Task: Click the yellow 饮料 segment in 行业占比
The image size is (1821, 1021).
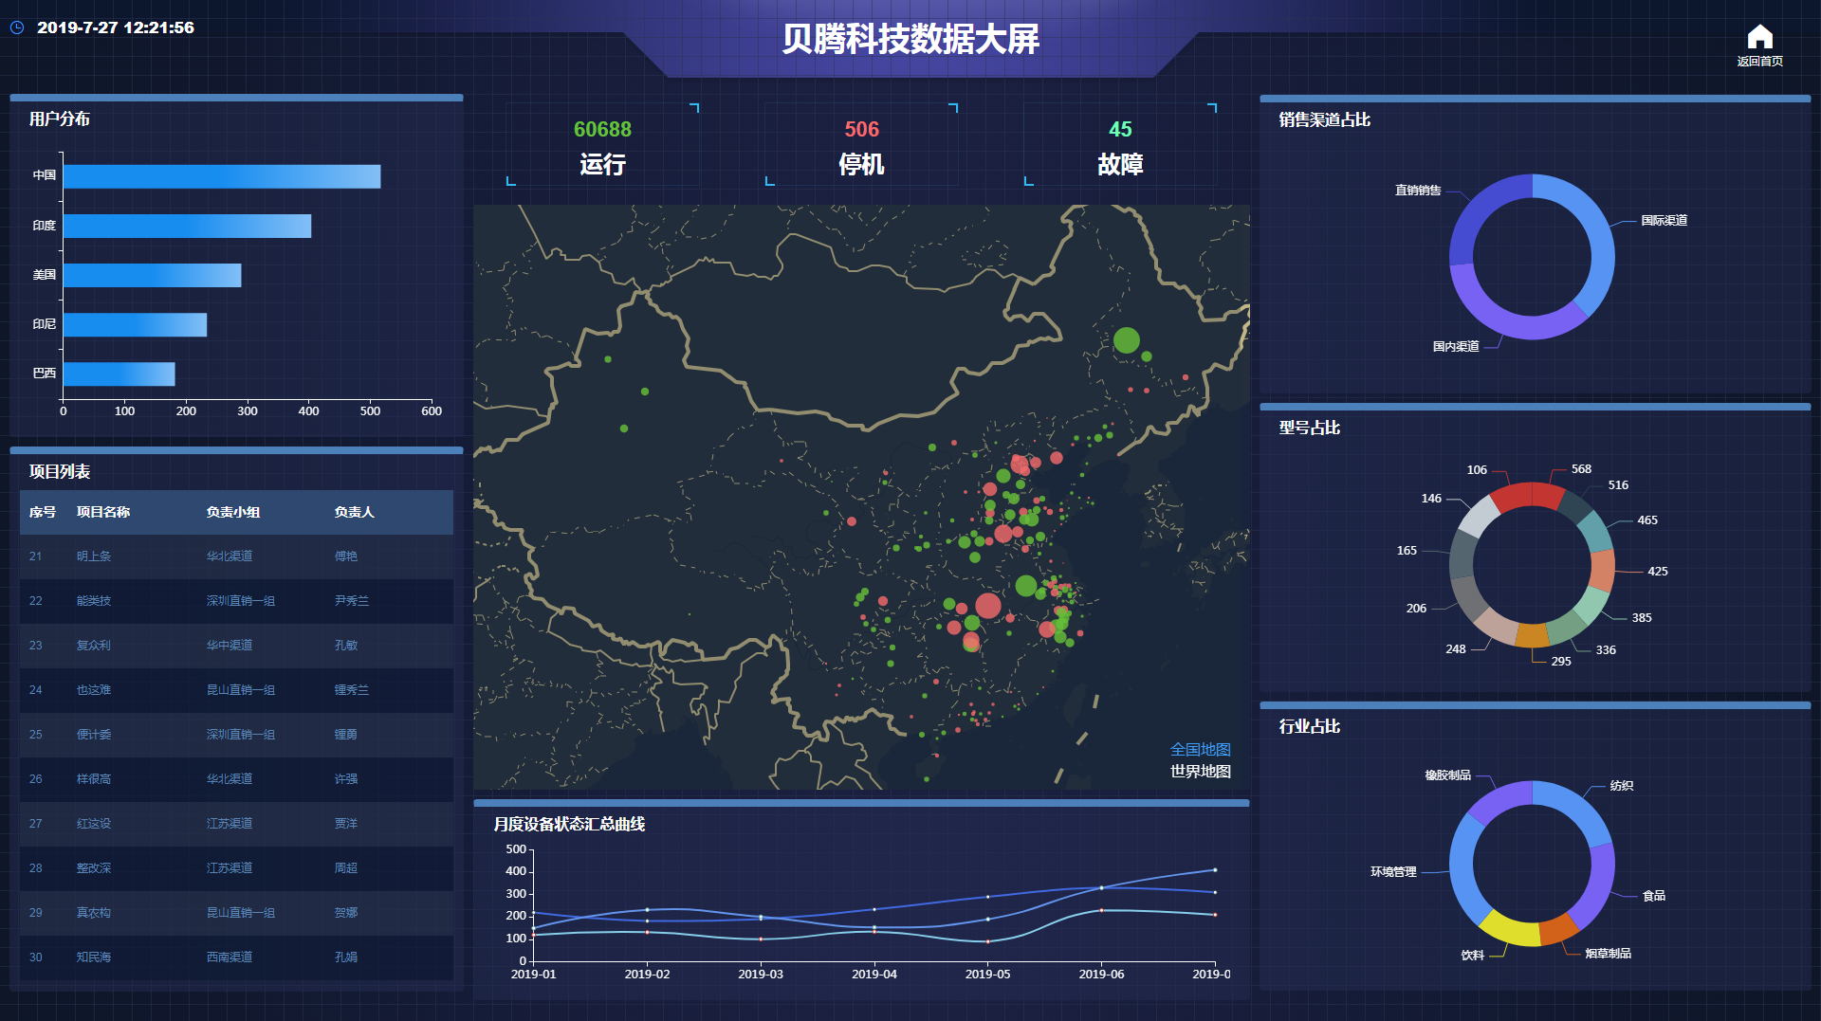Action: coord(1506,929)
